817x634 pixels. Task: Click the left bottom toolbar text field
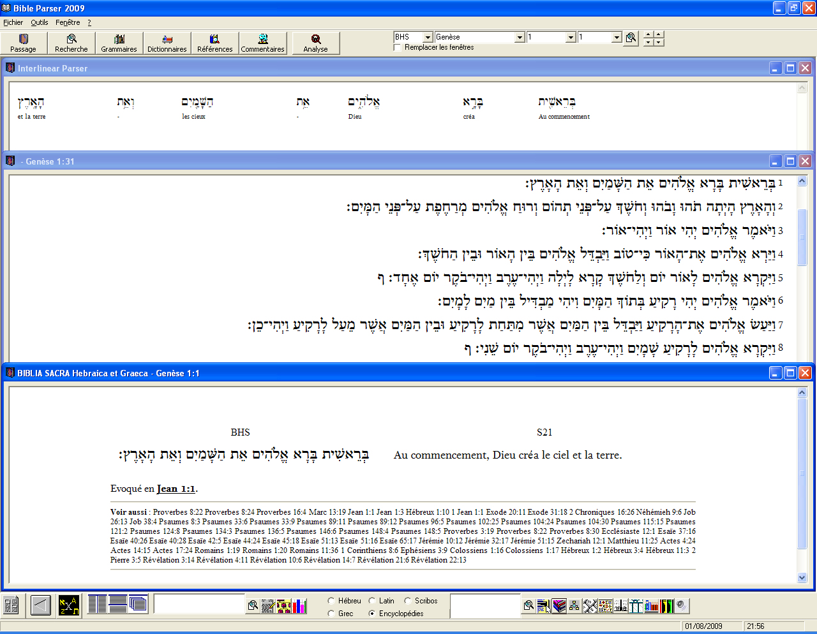click(199, 604)
